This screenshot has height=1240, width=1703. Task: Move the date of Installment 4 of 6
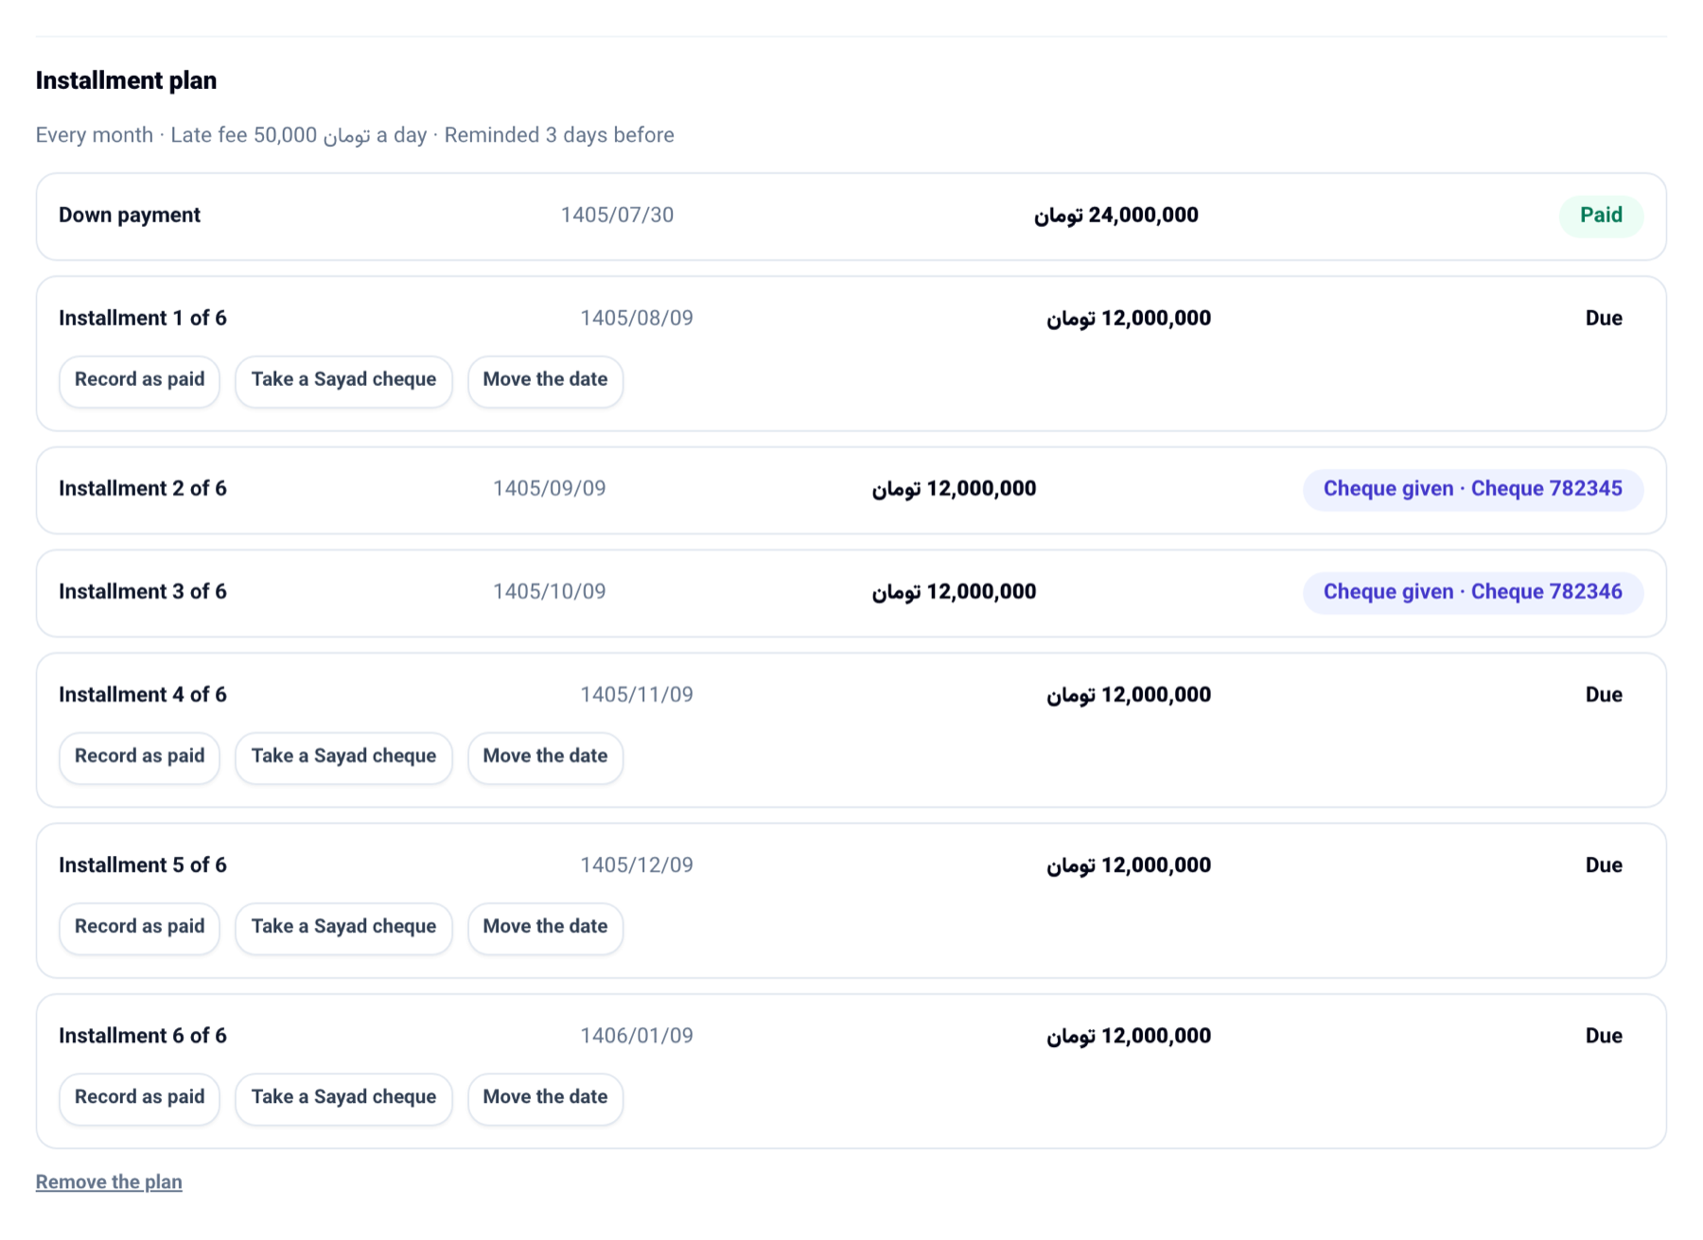(x=545, y=757)
